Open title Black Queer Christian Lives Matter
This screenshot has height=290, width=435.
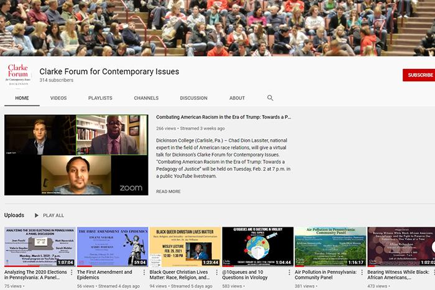180,274
